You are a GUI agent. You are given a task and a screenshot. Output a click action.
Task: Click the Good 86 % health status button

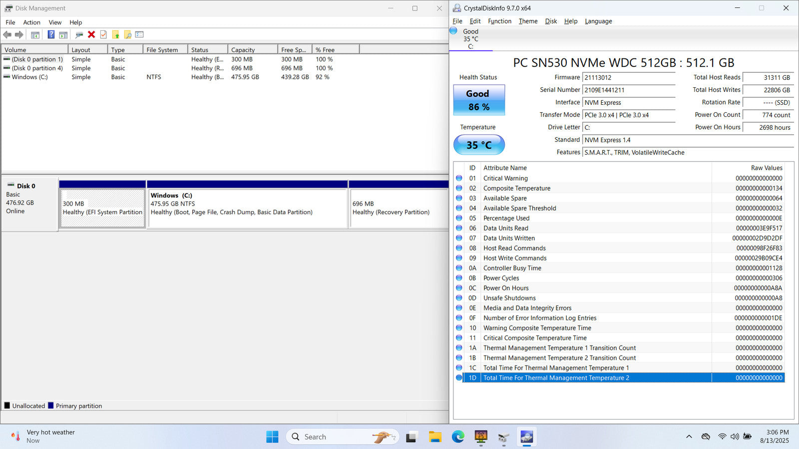(479, 100)
